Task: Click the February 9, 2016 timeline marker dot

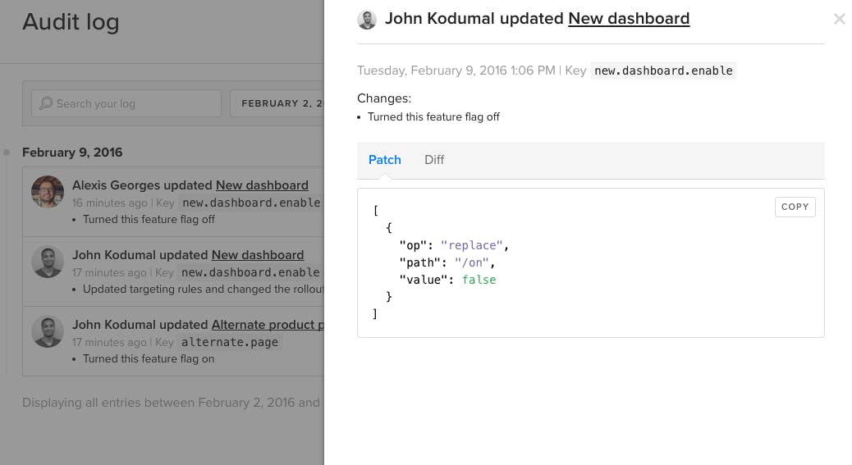Action: point(7,153)
